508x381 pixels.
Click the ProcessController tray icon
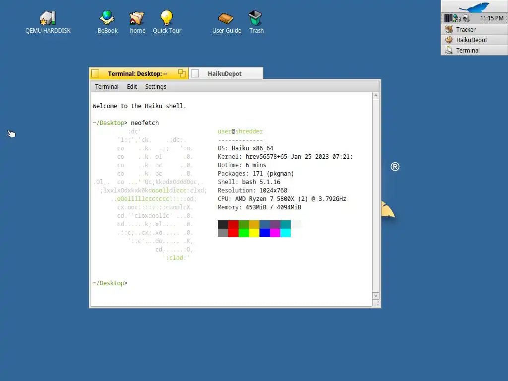448,18
